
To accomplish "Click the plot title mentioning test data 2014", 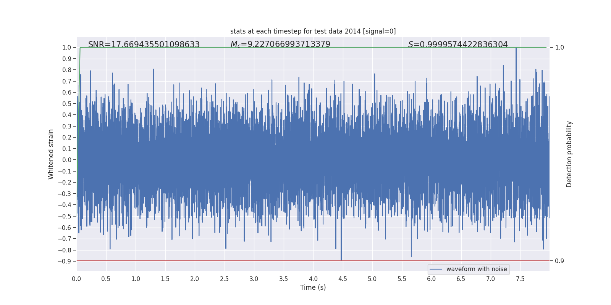I will click(313, 31).
